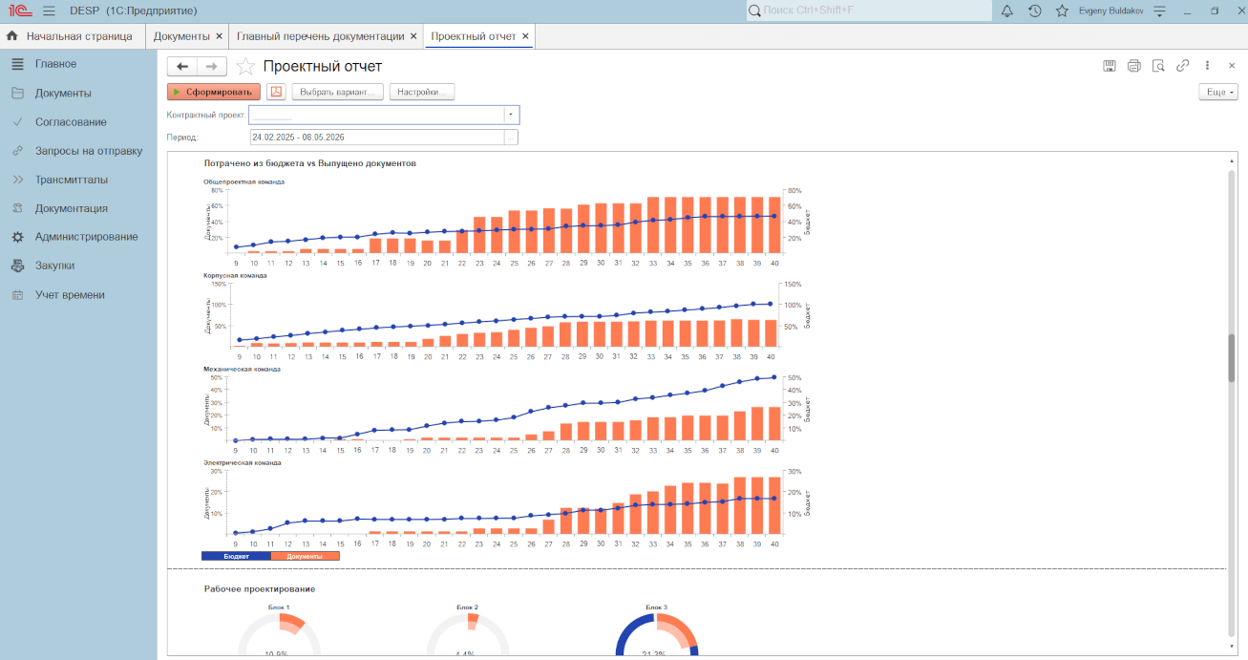This screenshot has width=1248, height=660.
Task: Click the Настройки... button
Action: tap(421, 92)
